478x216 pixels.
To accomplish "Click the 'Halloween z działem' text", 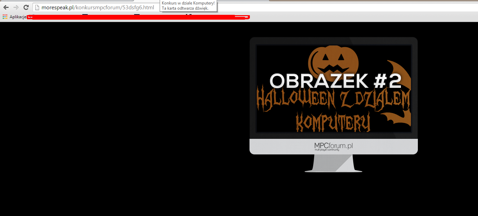I will (x=333, y=100).
